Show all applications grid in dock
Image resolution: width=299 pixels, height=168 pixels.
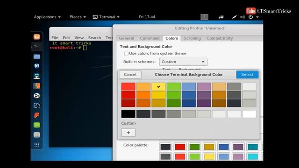(x=36, y=145)
